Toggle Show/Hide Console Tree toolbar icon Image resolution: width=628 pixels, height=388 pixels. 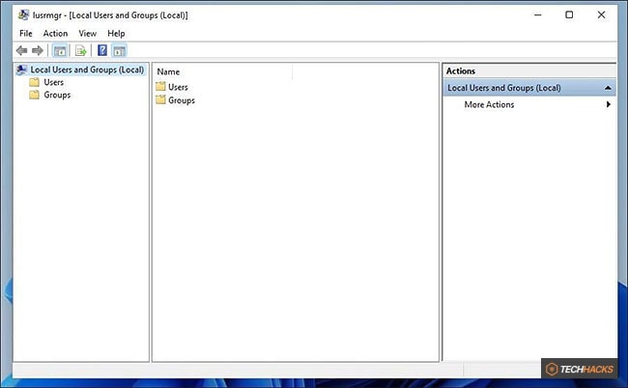pyautogui.click(x=60, y=51)
